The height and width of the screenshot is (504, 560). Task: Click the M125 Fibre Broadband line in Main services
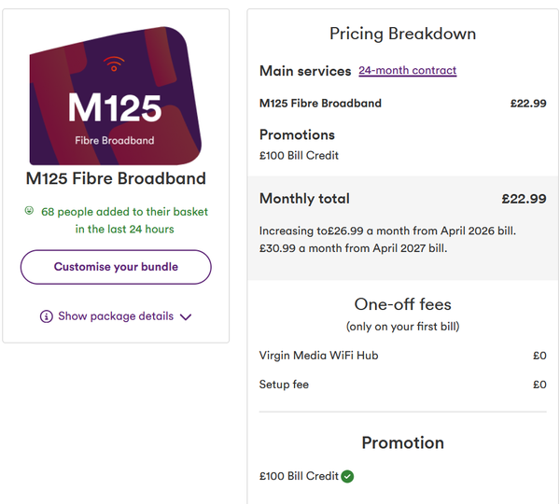[x=320, y=104]
